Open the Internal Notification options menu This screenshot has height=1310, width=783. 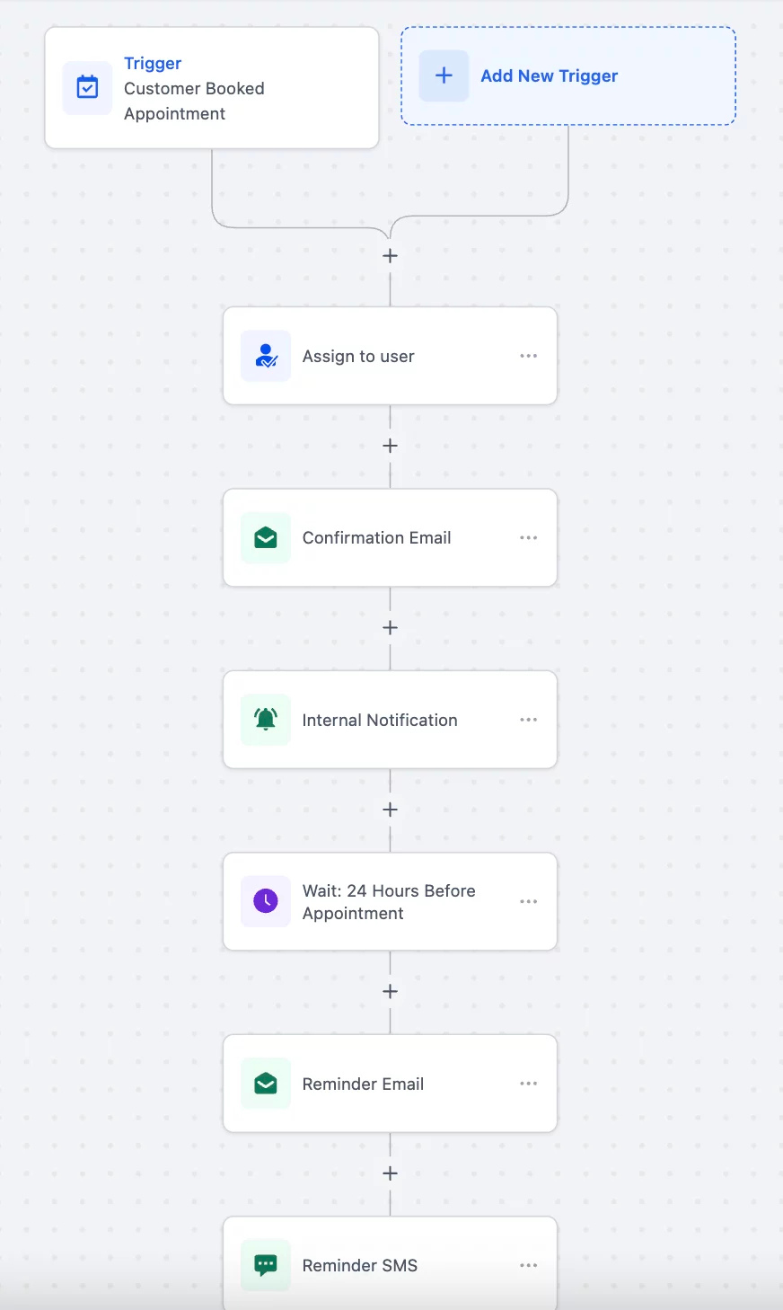pyautogui.click(x=528, y=720)
